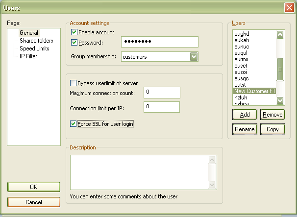Uncheck the Enable account checkbox
The width and height of the screenshot is (297, 217).
click(x=74, y=32)
